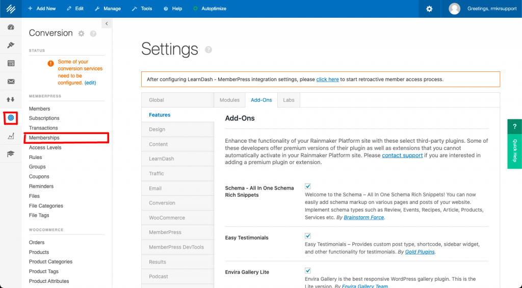
Task: Disable the Envira Gallery Lite checkbox
Action: coord(307,271)
